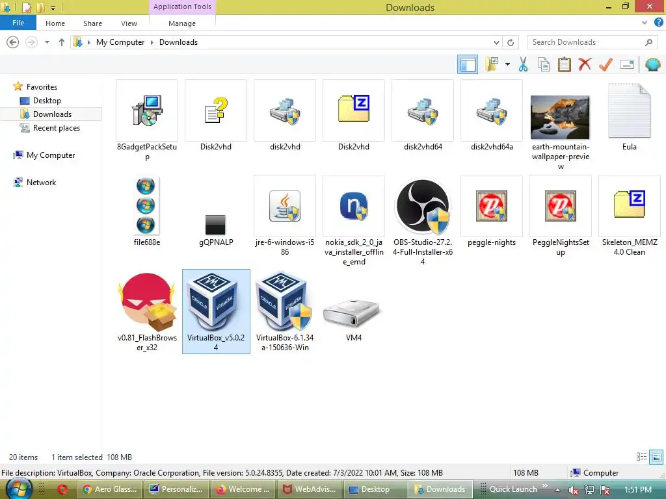Open the File menu
Viewport: 666px width, 499px height.
click(18, 23)
